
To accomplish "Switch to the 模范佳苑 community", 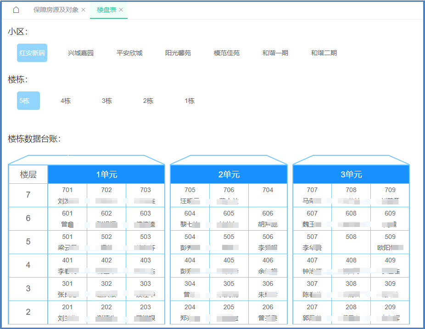I will tap(227, 53).
